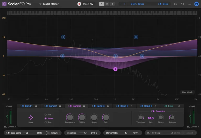Select EQ node 1 on the graph
This screenshot has height=138, width=201.
coord(63,37)
